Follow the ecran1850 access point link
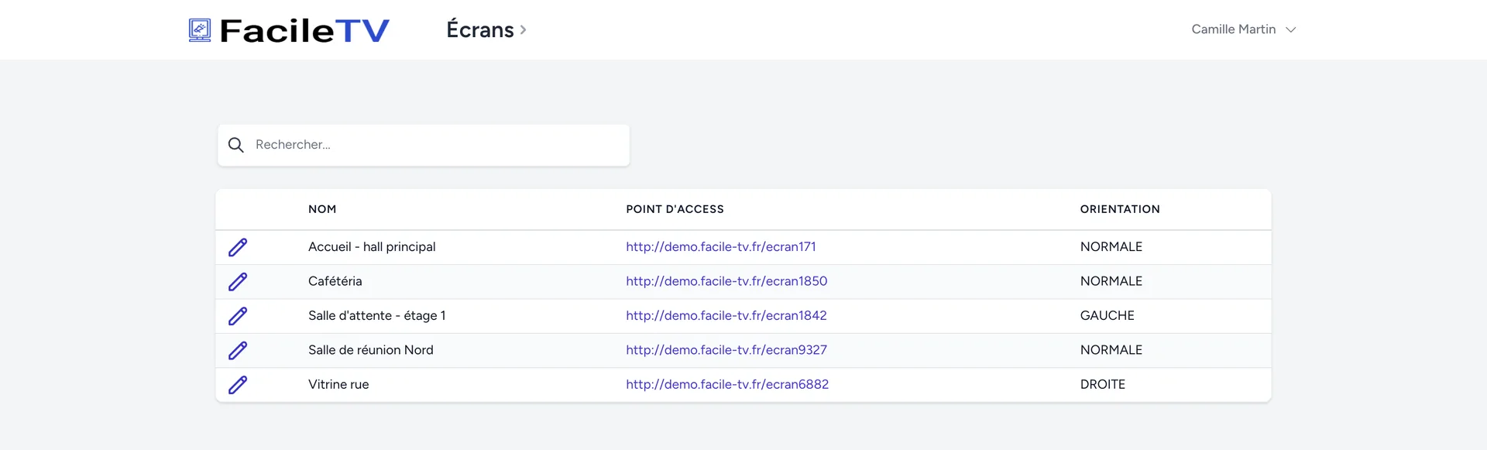Screen dimensions: 1487x450 click(x=726, y=281)
